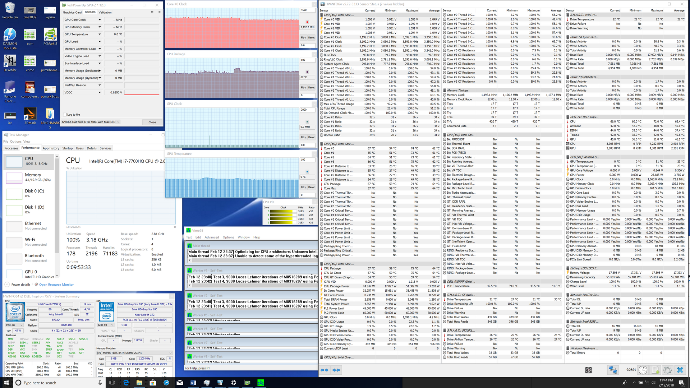Open Word from the taskbar
The height and width of the screenshot is (388, 690).
[193, 383]
